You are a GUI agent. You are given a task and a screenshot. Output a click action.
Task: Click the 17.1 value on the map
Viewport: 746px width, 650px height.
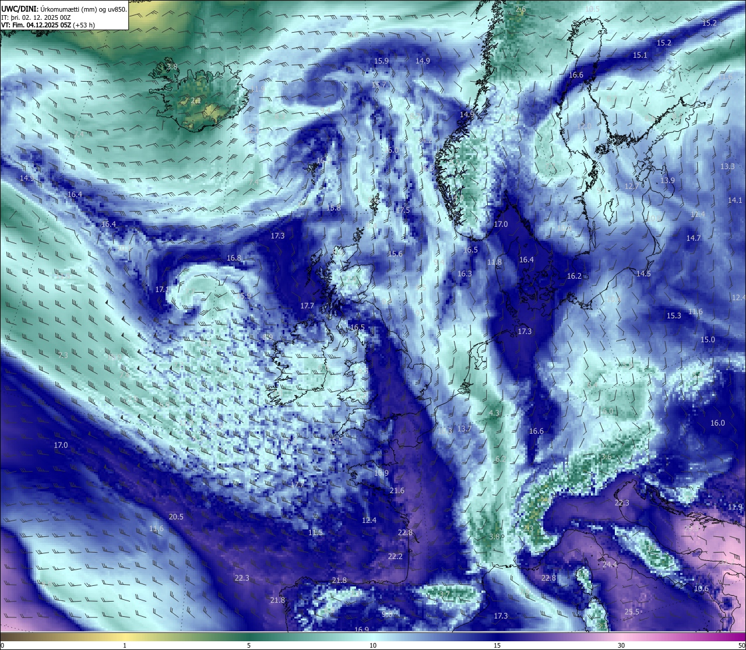point(162,289)
